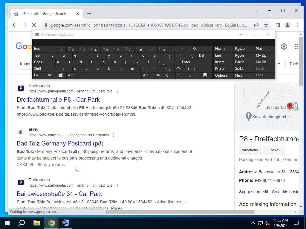Image resolution: width=306 pixels, height=229 pixels.
Task: Close the p8 bad tölz tab
Action: tap(77, 14)
